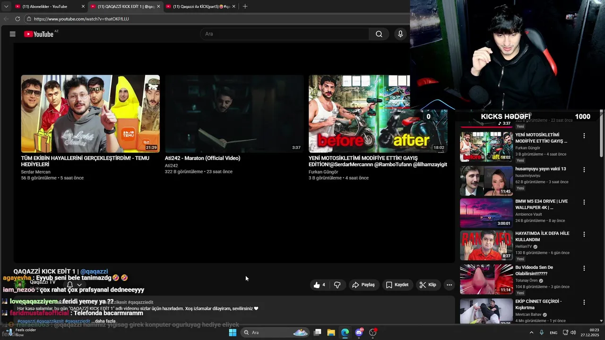Open the Mevtcan Bahav channel name
This screenshot has height=340, width=605.
(528, 314)
